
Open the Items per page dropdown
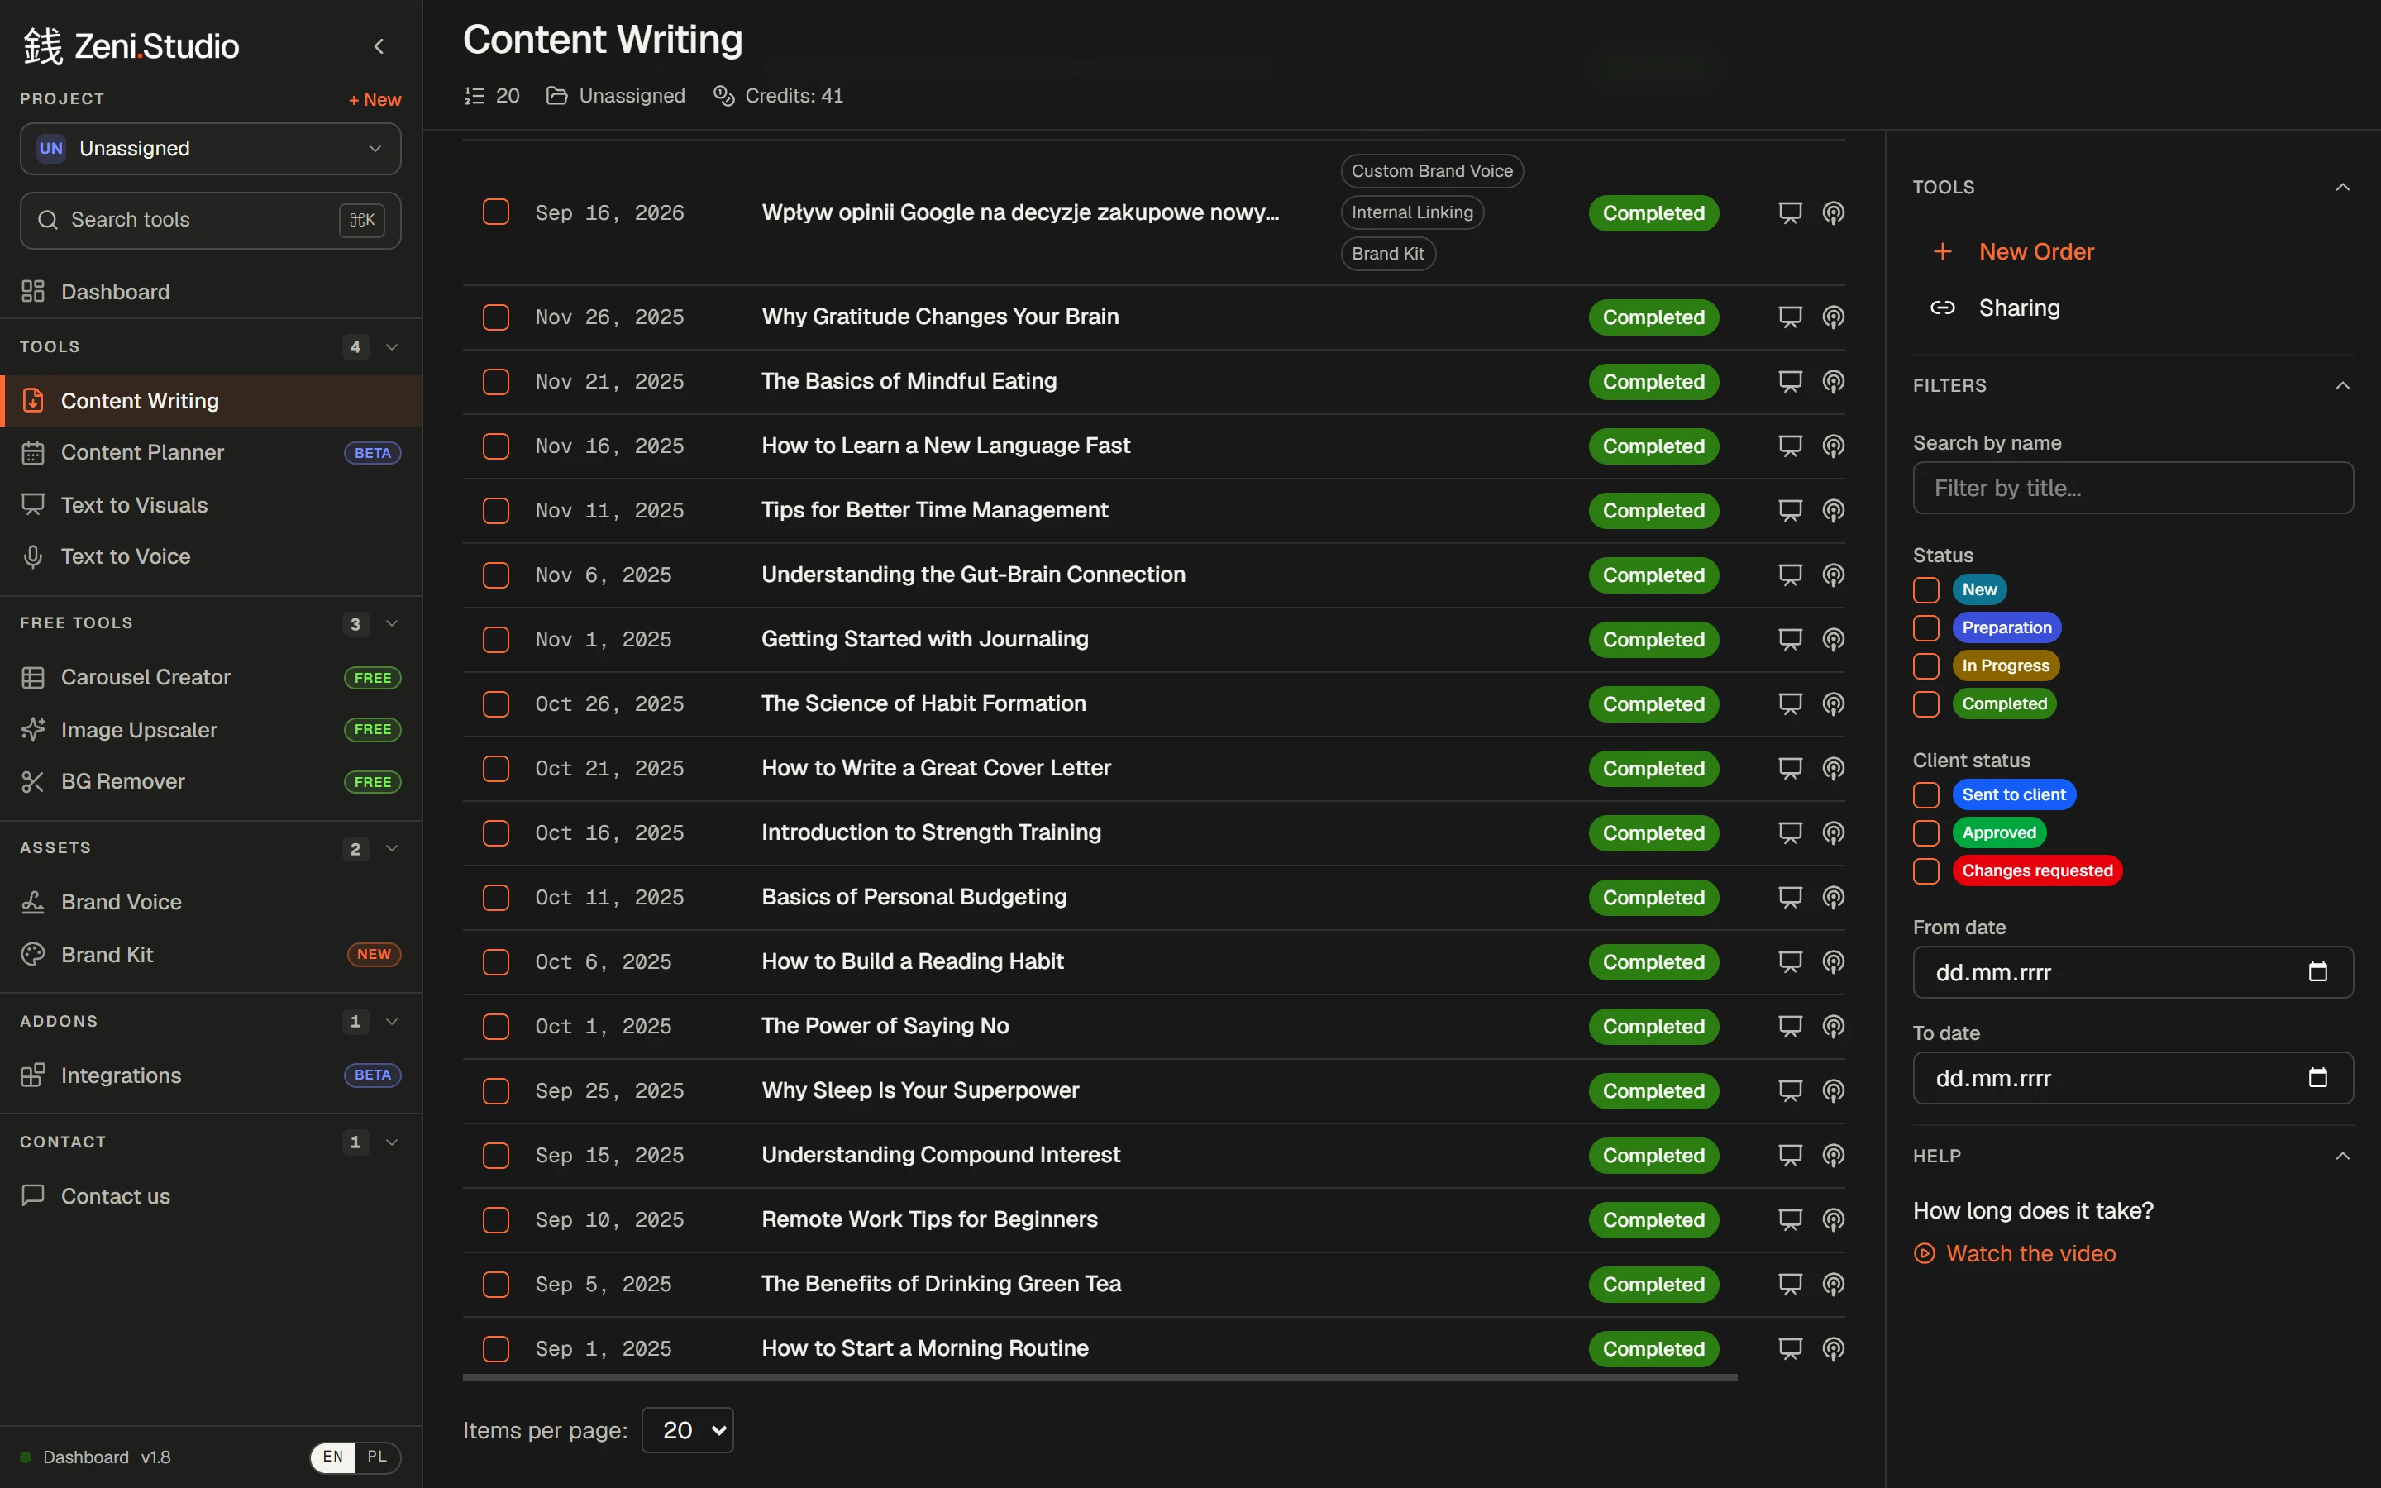[688, 1430]
